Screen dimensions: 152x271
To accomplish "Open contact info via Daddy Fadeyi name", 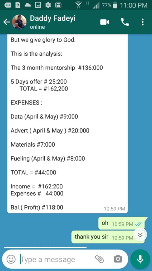I will click(x=53, y=19).
